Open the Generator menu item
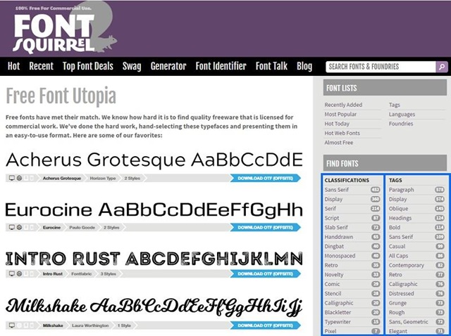451x336 pixels. (168, 67)
